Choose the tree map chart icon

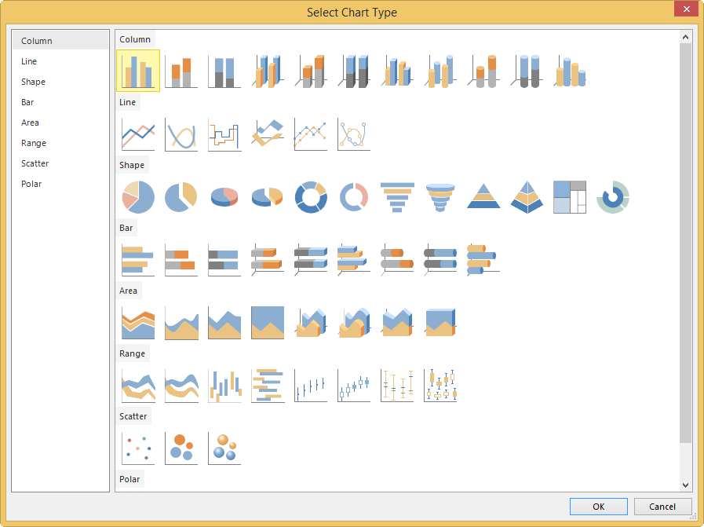569,197
